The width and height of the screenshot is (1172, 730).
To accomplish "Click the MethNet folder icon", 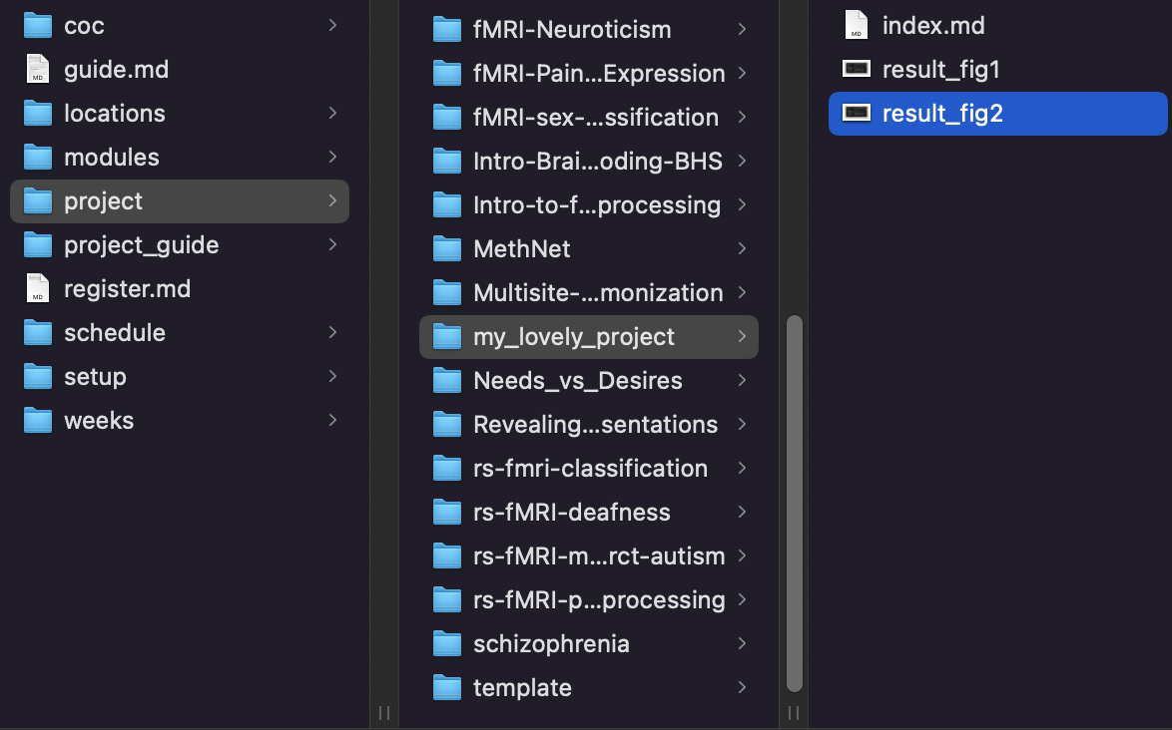I will [x=447, y=249].
